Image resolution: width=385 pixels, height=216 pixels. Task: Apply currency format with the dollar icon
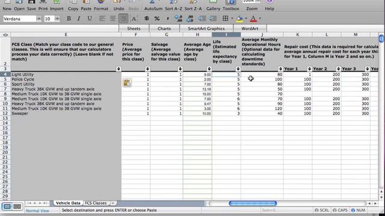[x=147, y=19]
